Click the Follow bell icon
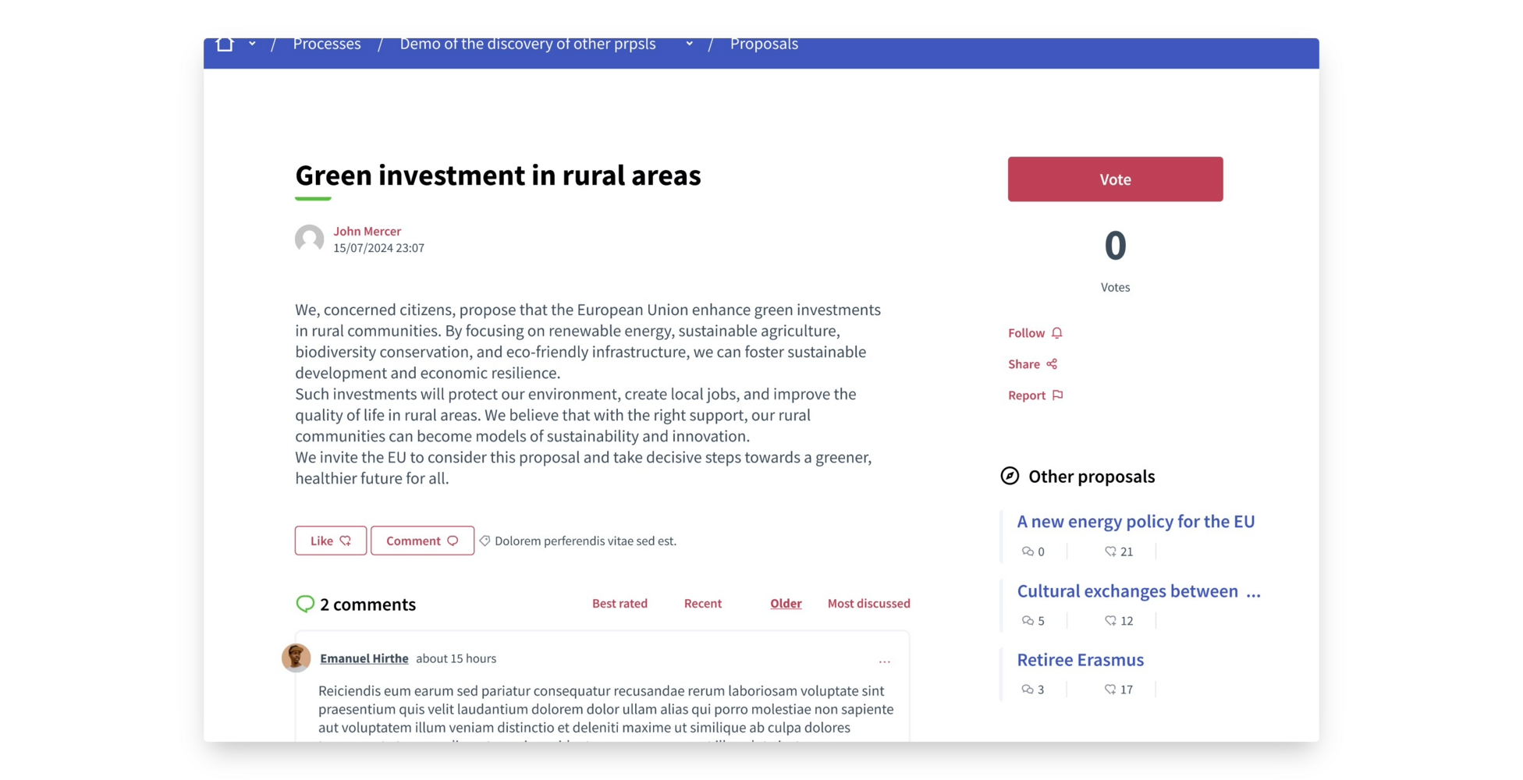 [x=1056, y=333]
